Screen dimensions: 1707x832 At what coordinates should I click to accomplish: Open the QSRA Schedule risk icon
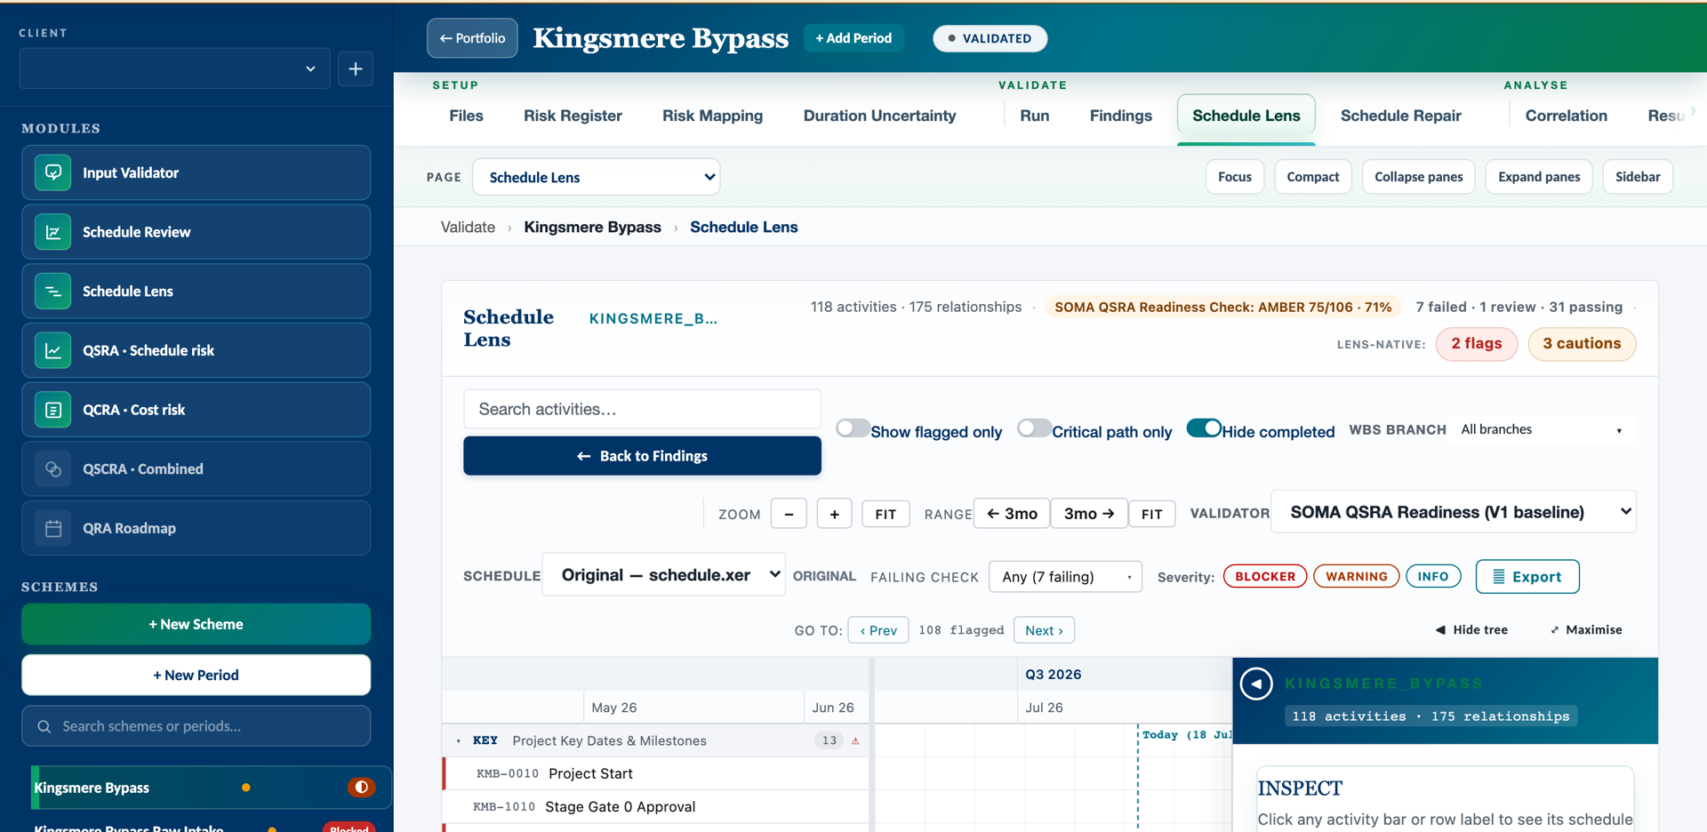(x=53, y=350)
